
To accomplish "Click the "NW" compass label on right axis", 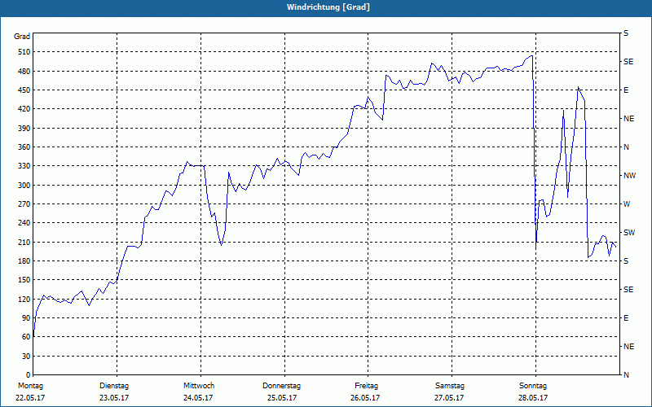I will pos(629,176).
